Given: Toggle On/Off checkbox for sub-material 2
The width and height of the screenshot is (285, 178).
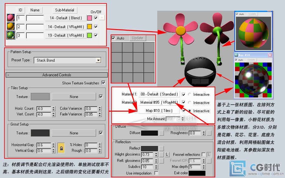Looking at the screenshot, I should pos(96,27).
